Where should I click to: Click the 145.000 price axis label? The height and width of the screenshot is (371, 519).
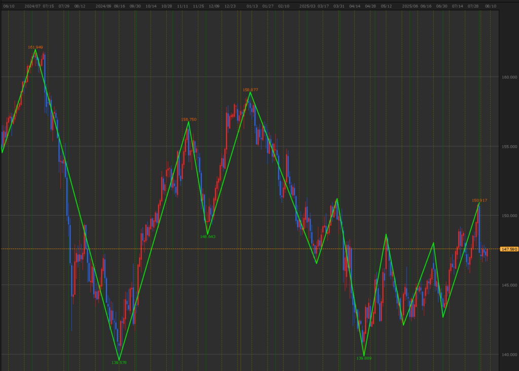tap(509, 285)
